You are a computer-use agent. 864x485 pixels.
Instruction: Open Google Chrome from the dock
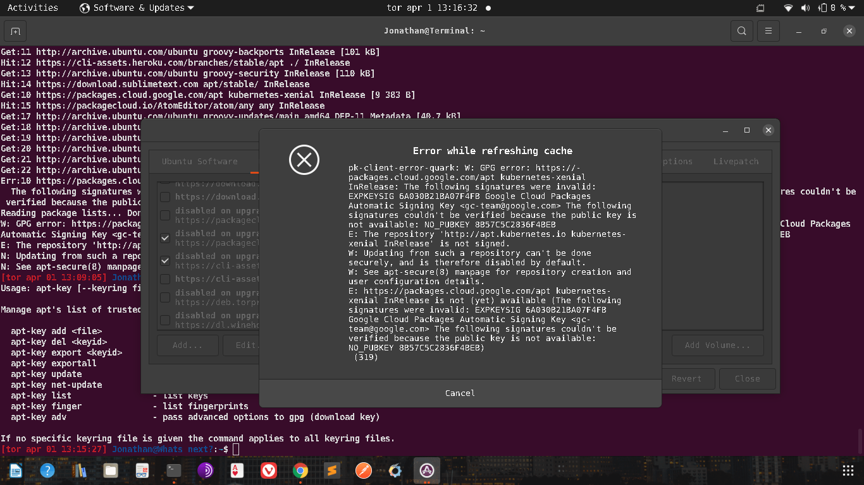[300, 470]
